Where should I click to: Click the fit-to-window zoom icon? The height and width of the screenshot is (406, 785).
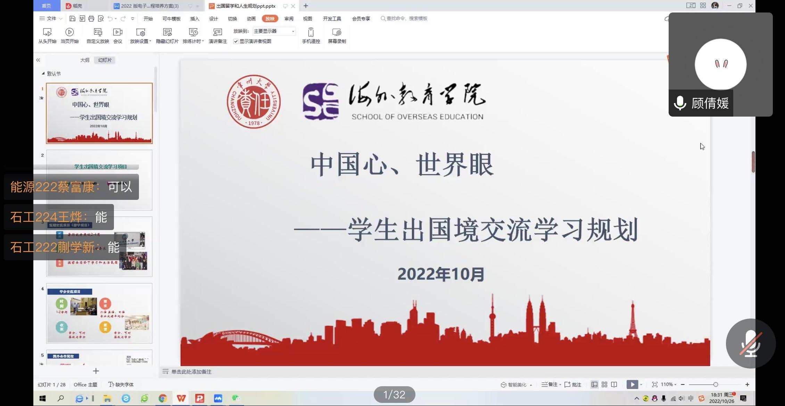655,384
